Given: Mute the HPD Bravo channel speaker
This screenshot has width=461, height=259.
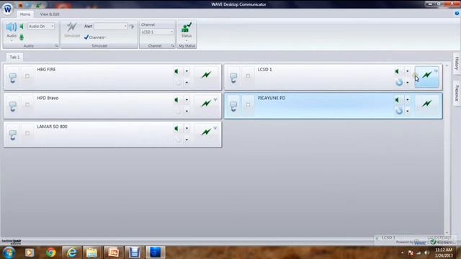Looking at the screenshot, I should [176, 100].
